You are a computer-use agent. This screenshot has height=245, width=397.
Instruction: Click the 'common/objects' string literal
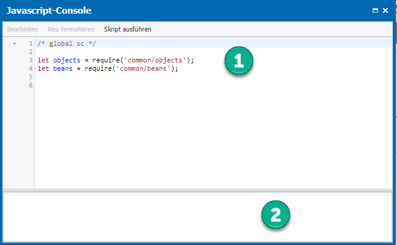tap(155, 60)
